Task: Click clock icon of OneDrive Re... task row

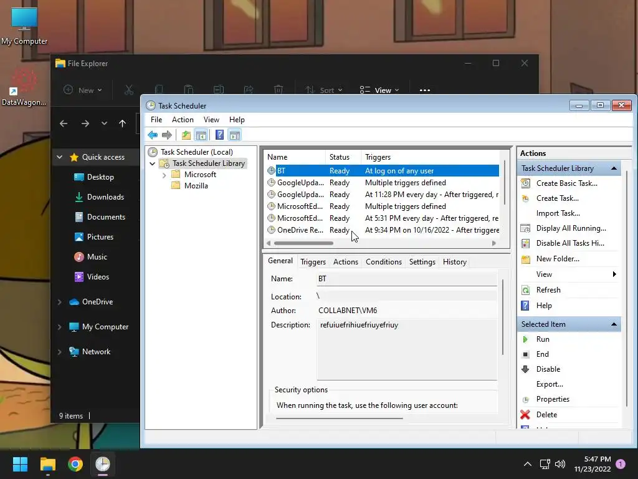Action: coord(271,230)
